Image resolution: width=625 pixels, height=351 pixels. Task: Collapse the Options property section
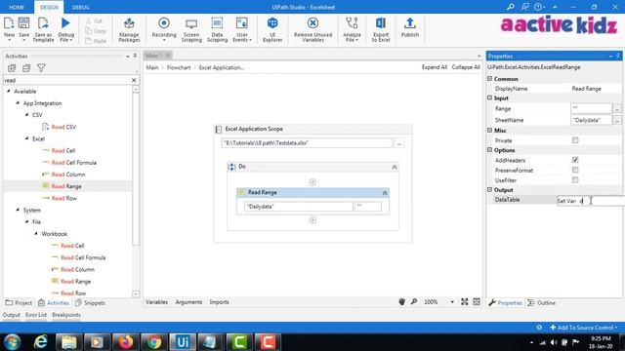click(x=490, y=149)
